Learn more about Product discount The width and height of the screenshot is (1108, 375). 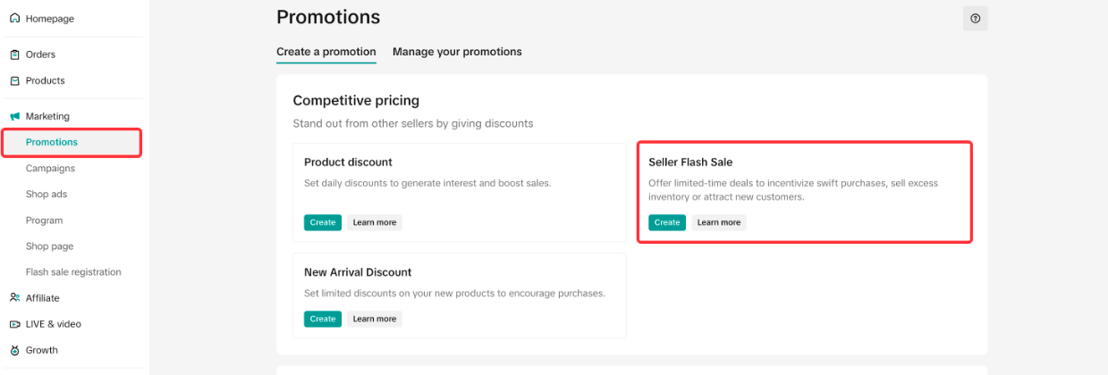pyautogui.click(x=375, y=222)
